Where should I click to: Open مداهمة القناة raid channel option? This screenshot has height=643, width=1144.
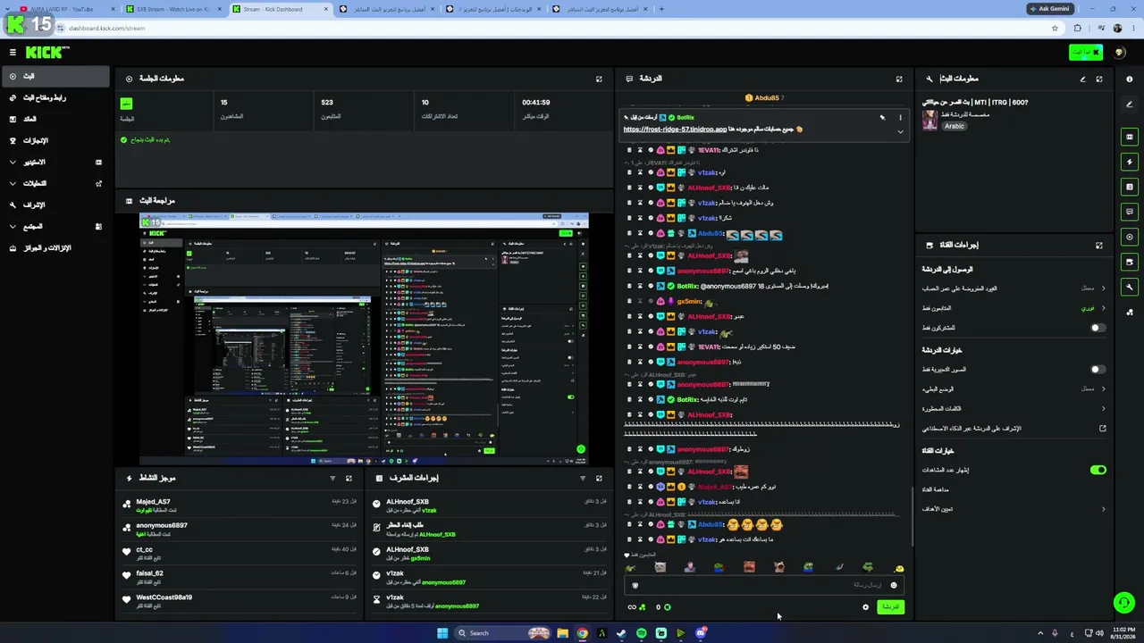click(x=936, y=489)
